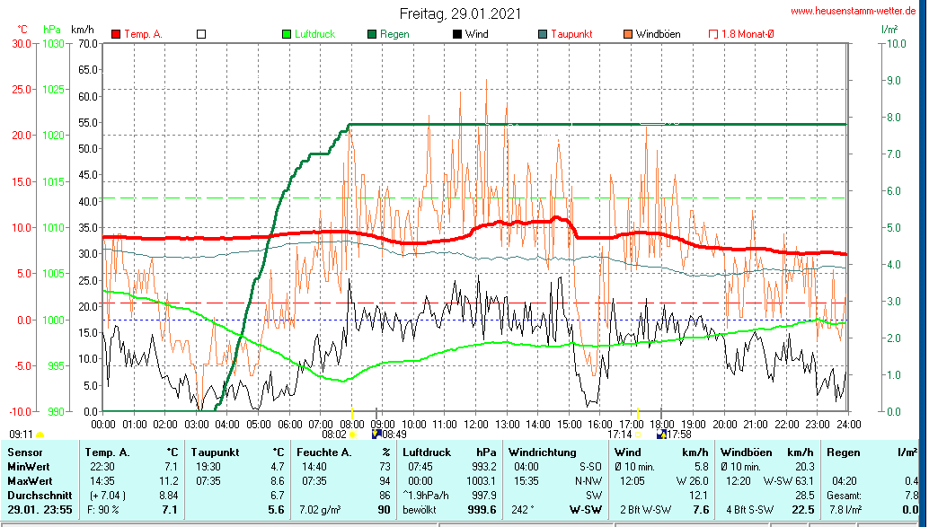The image size is (929, 527).
Task: Click the chart title Freitag, 29.01.2021
Action: 460,13
